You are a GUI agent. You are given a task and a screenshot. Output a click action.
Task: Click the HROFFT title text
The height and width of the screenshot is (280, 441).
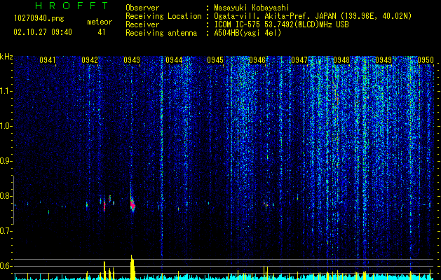tap(72, 6)
